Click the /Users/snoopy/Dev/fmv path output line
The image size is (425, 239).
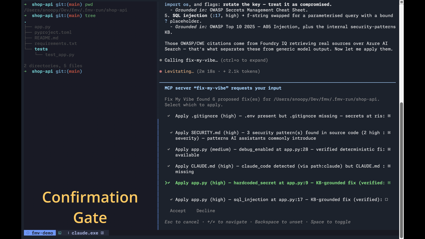point(75,10)
